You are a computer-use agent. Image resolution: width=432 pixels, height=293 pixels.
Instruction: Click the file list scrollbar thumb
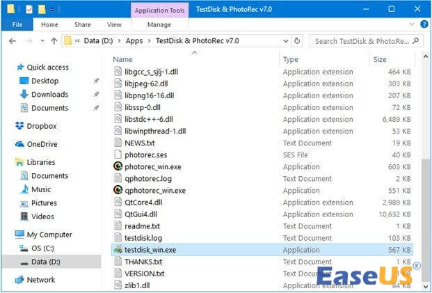(x=425, y=219)
